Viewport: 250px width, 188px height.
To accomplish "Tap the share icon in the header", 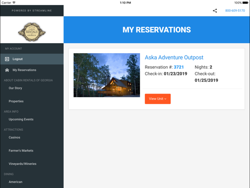I will point(215,11).
